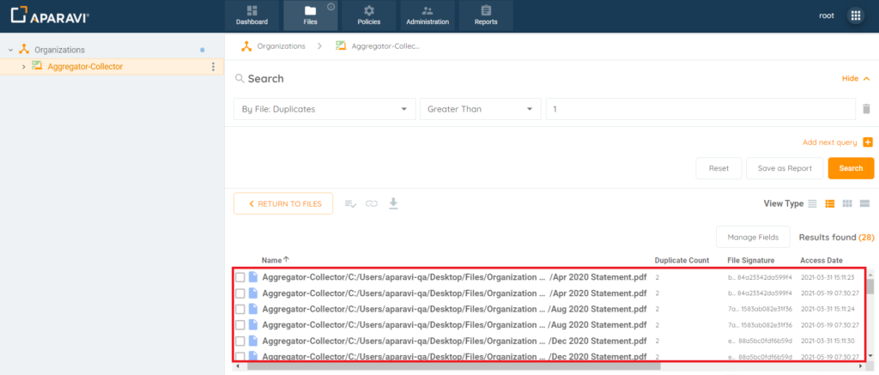This screenshot has width=879, height=375.
Task: Open the By File: Duplicates dropdown
Action: pyautogui.click(x=324, y=109)
